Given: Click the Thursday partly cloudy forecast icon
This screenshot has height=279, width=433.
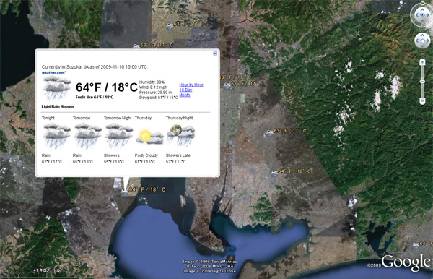Looking at the screenshot, I should [149, 137].
